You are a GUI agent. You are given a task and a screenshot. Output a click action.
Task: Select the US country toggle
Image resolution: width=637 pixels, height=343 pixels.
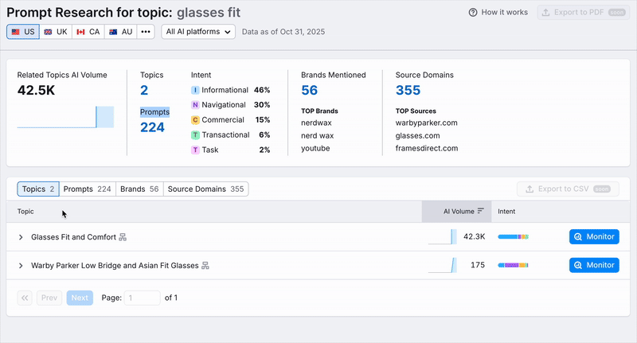point(22,32)
